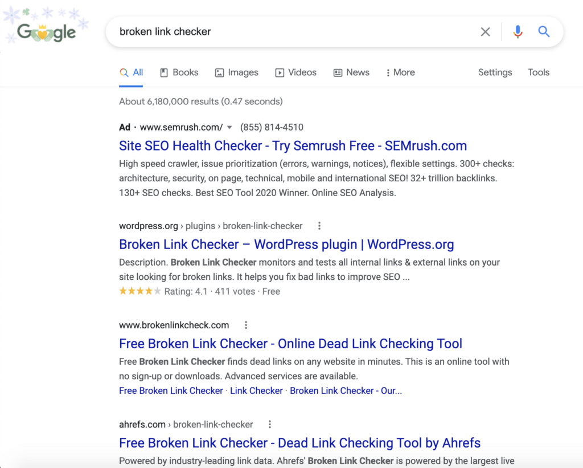The image size is (583, 468).
Task: Open the three-dot menu next to brokenlinkcheck.com
Action: pyautogui.click(x=246, y=324)
